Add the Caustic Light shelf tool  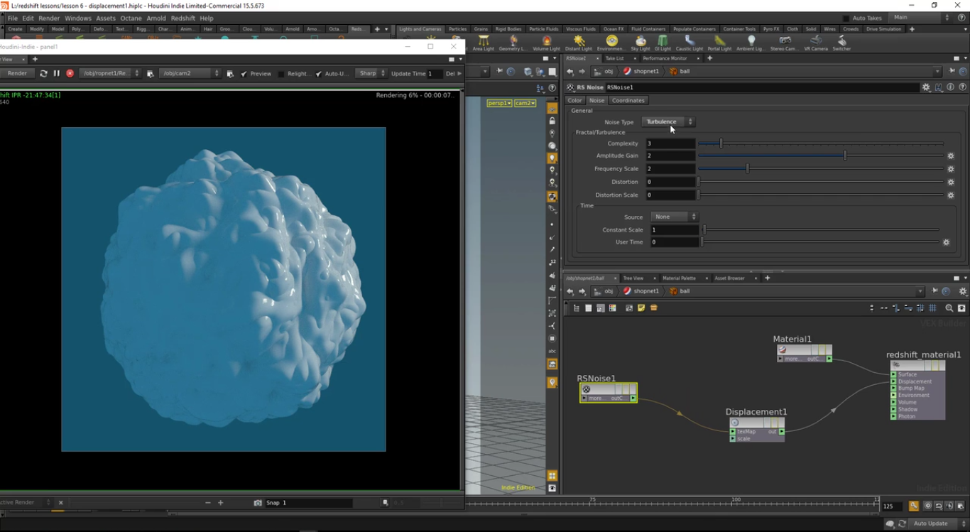tap(689, 43)
